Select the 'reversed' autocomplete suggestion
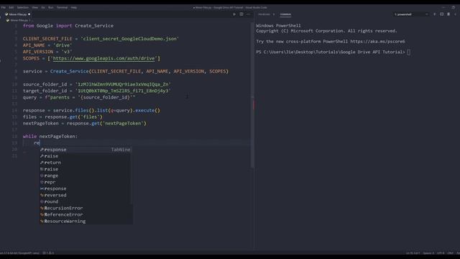Image resolution: width=460 pixels, height=259 pixels. coord(85,195)
